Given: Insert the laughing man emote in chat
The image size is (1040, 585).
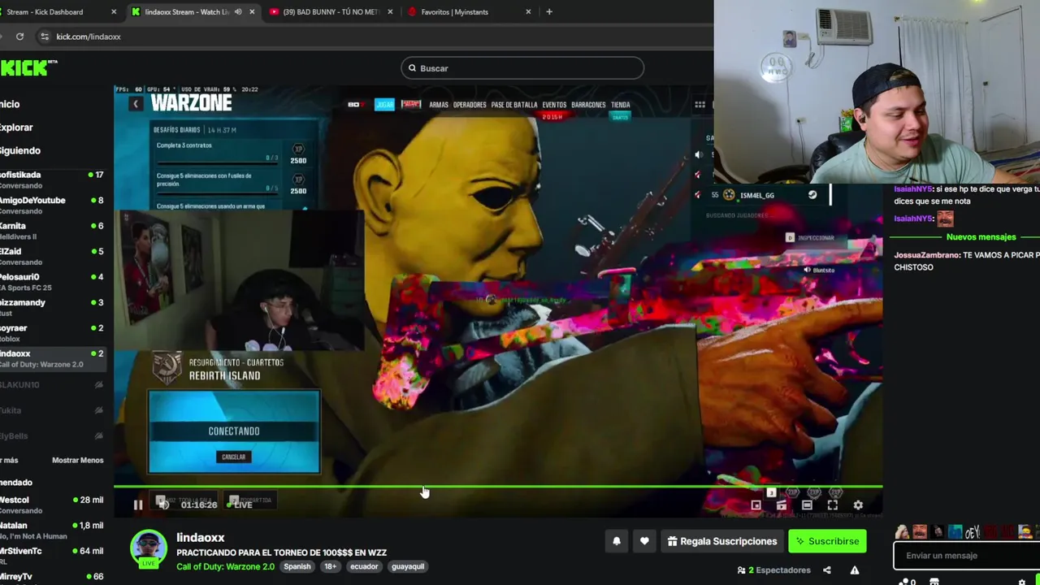Looking at the screenshot, I should tap(919, 532).
